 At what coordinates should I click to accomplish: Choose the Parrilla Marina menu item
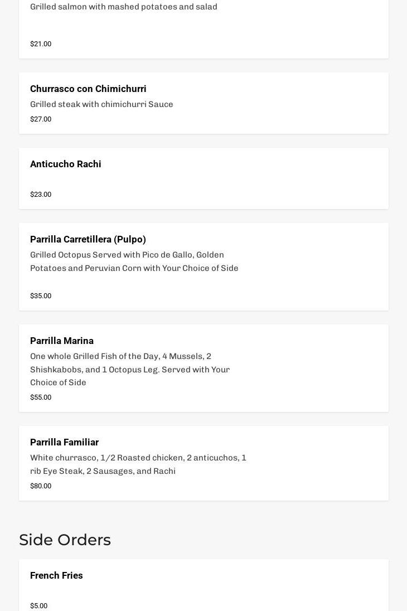[x=62, y=341]
